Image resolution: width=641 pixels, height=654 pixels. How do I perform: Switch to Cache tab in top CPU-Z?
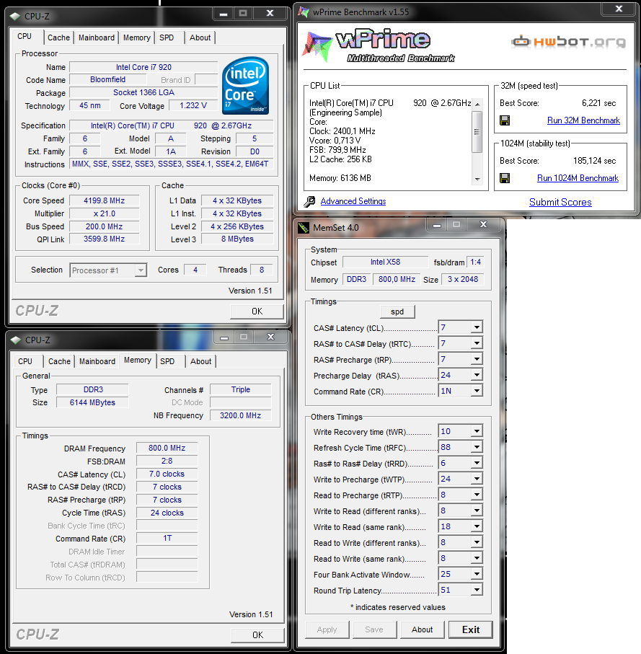58,37
